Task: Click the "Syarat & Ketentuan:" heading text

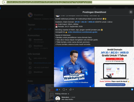Action: click(63, 35)
